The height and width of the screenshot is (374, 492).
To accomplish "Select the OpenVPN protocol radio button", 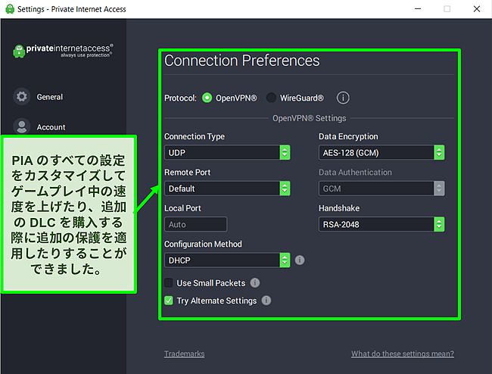I will coord(207,98).
